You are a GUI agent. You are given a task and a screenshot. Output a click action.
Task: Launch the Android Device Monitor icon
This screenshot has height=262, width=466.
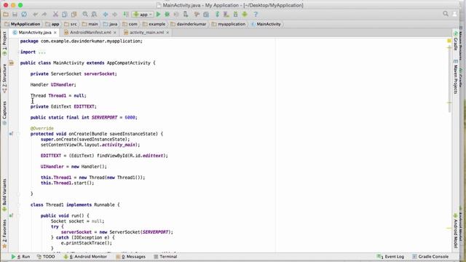(x=245, y=15)
